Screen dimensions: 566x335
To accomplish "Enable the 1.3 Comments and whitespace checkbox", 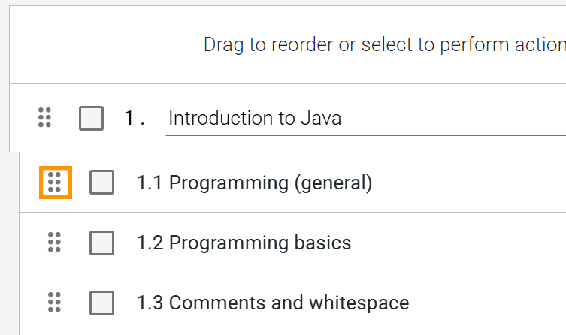I will pyautogui.click(x=101, y=303).
